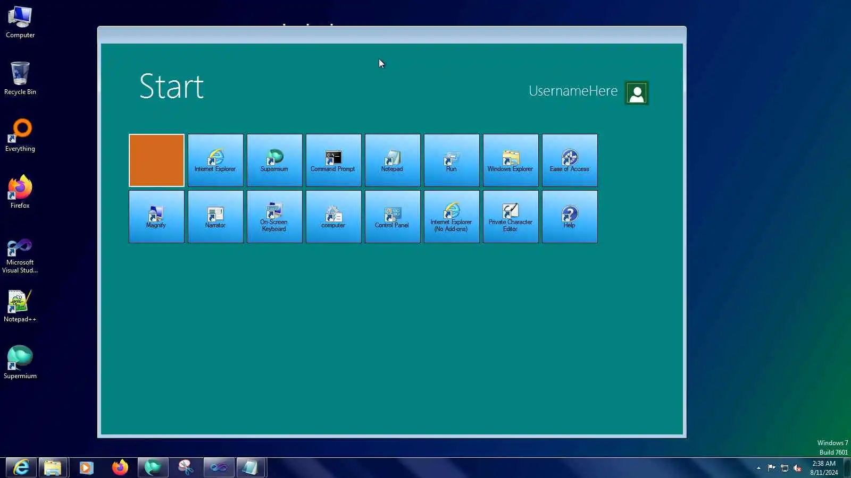Open Action Center flag in tray

tap(771, 468)
